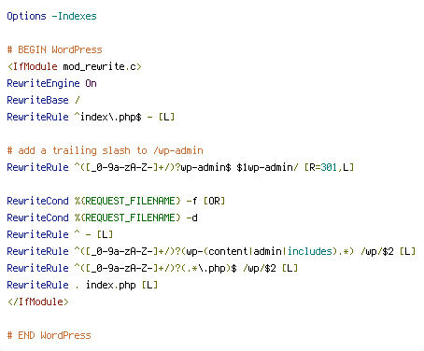Screen dimensions: 424x351
Task: Click the '[R=301,L]' flags text
Action: click(329, 167)
